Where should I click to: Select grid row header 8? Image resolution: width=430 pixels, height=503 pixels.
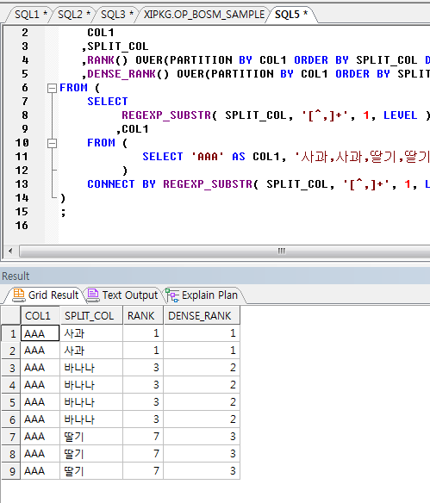(x=11, y=454)
